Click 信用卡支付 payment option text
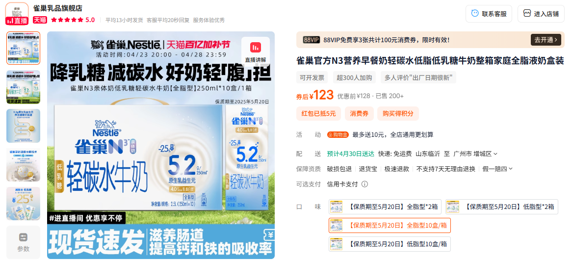Viewport: 573px width, 260px height. (342, 184)
